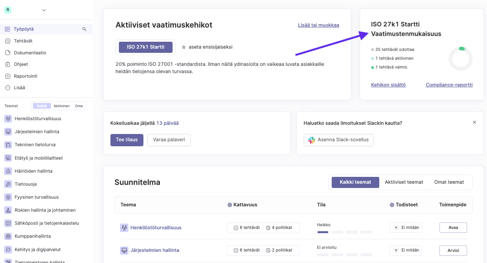This screenshot has height=263, width=487.
Task: Open the Compliance-raportti link
Action: (449, 85)
